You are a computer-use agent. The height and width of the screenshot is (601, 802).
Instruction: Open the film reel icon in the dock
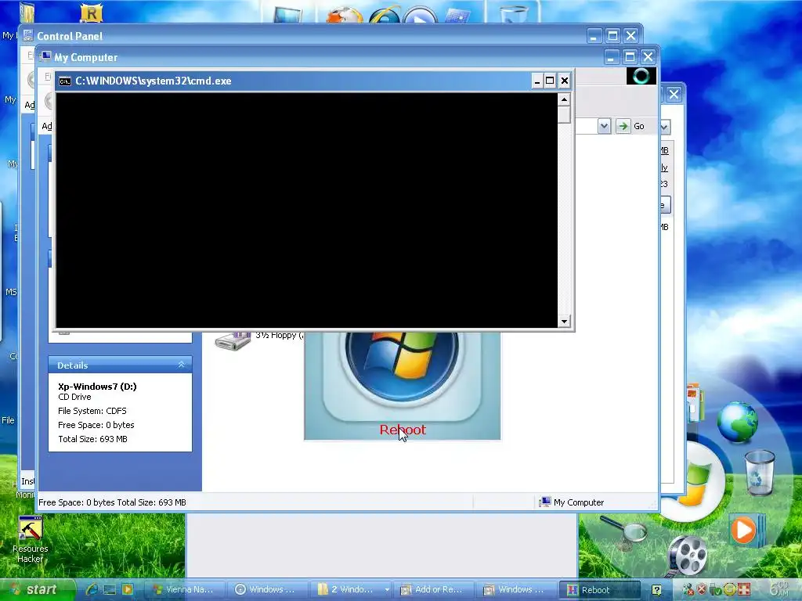pyautogui.click(x=688, y=554)
